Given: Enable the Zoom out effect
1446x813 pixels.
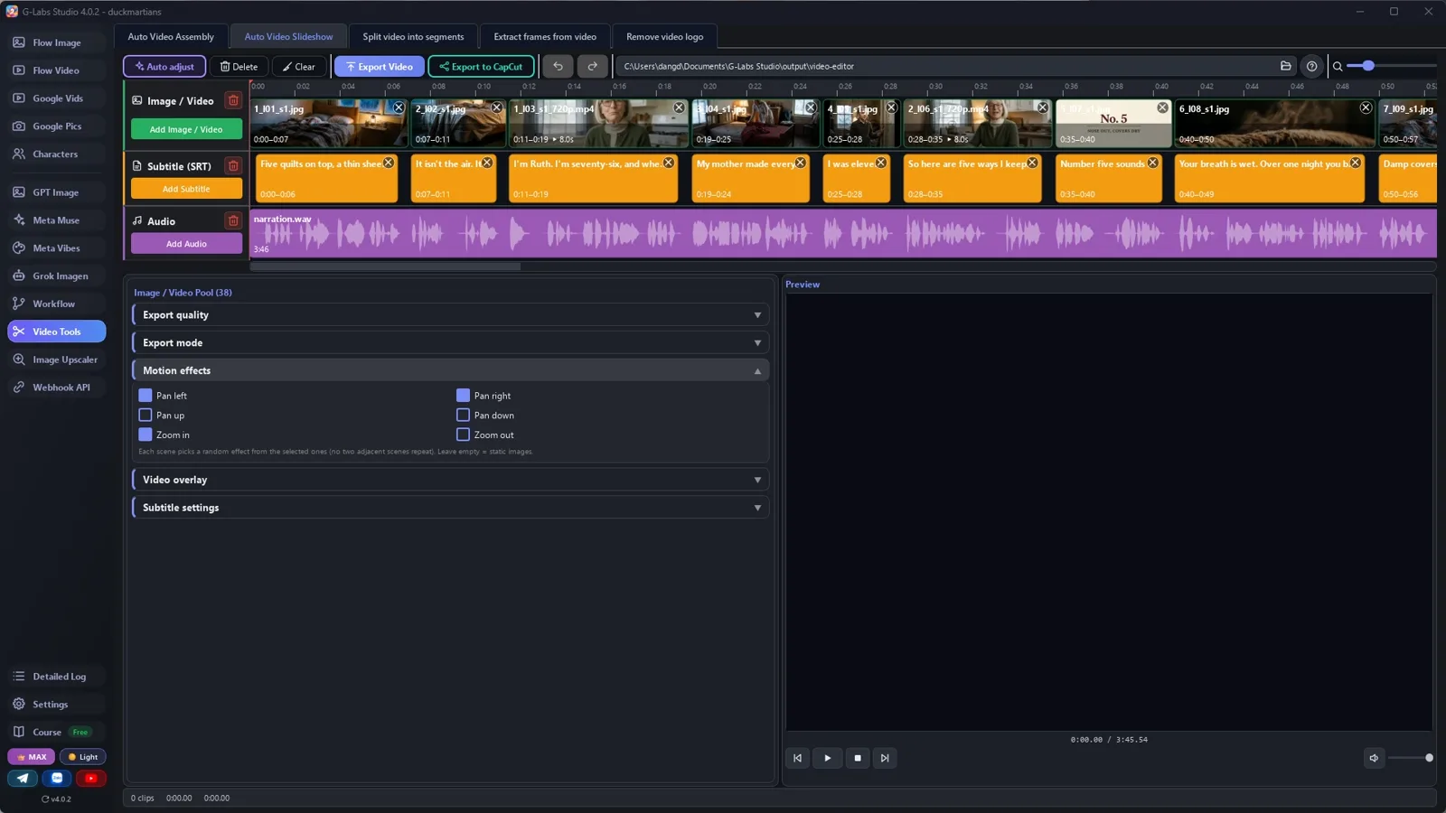Looking at the screenshot, I should click(x=463, y=435).
